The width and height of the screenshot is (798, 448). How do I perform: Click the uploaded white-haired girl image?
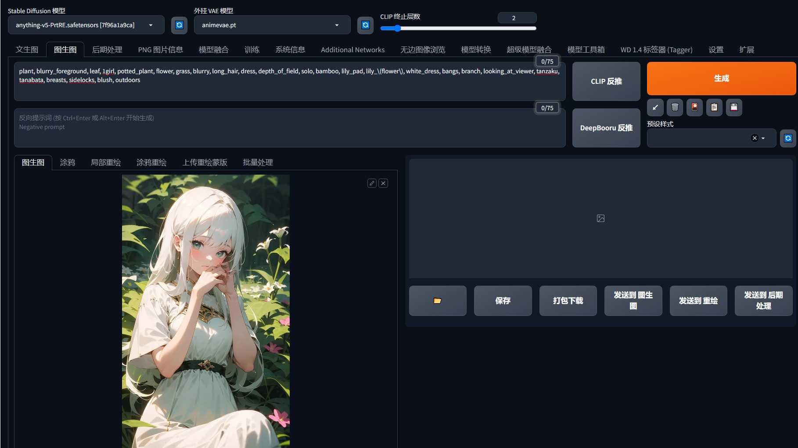pyautogui.click(x=206, y=311)
